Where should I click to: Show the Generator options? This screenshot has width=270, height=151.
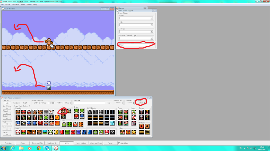(x=130, y=103)
